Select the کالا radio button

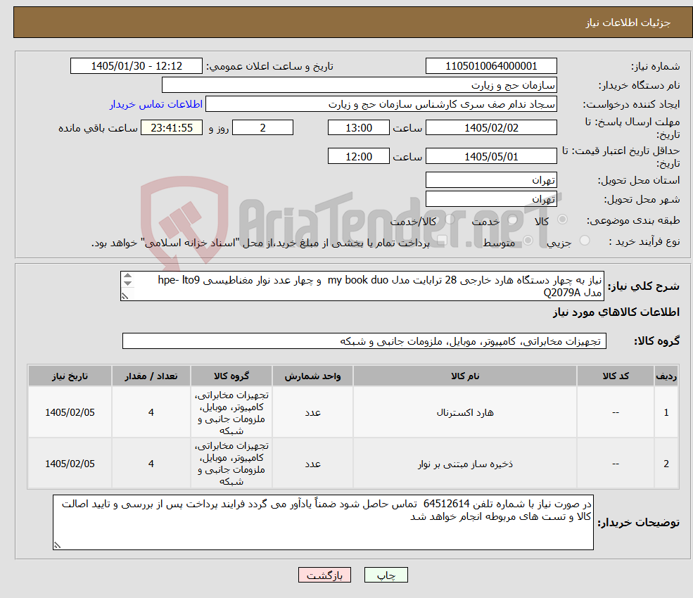point(563,220)
